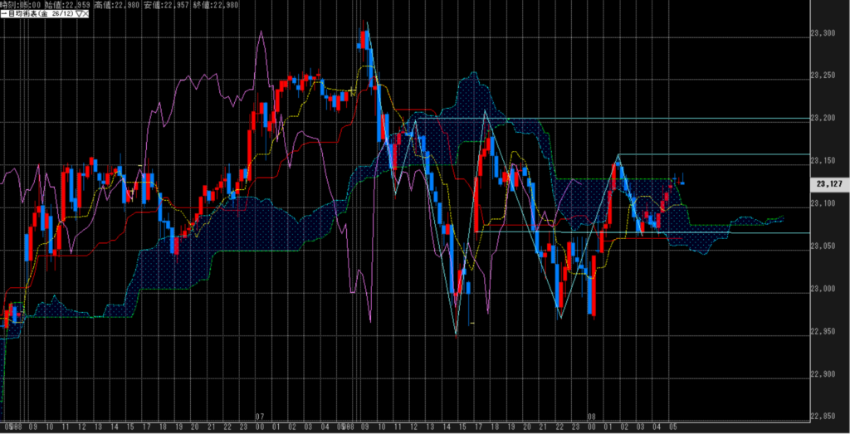Select the 一目均衡表(金 26/12) indicator label
This screenshot has width=850, height=434.
pyautogui.click(x=37, y=12)
